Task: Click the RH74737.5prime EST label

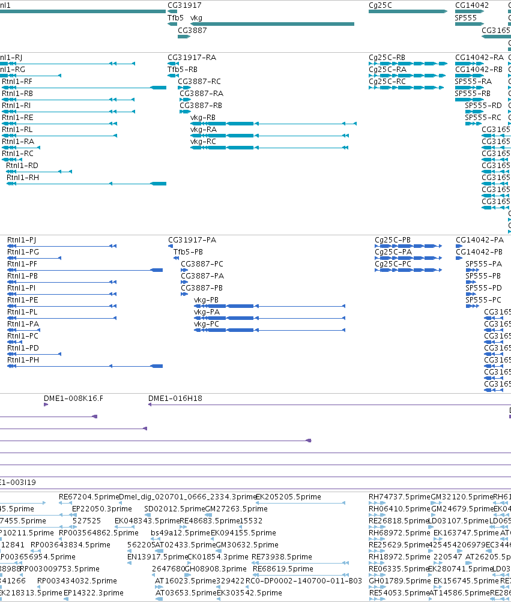Action: [399, 497]
